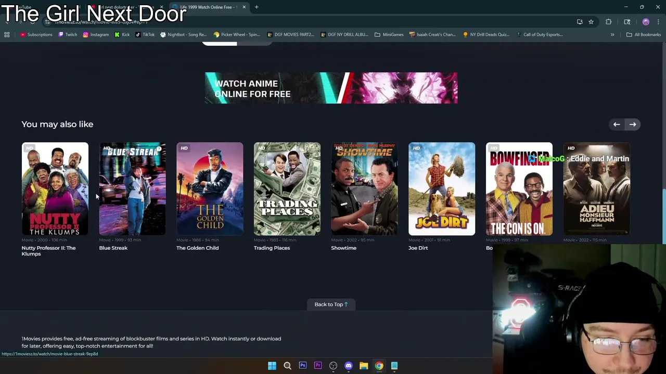Viewport: 666px width, 374px height.
Task: Open the Adieu Monsieur Haffmann poster
Action: click(x=596, y=189)
